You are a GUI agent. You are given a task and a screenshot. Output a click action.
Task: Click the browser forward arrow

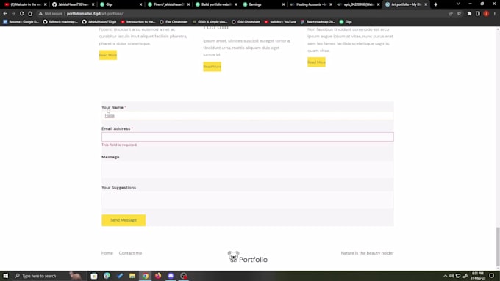[x=13, y=14]
